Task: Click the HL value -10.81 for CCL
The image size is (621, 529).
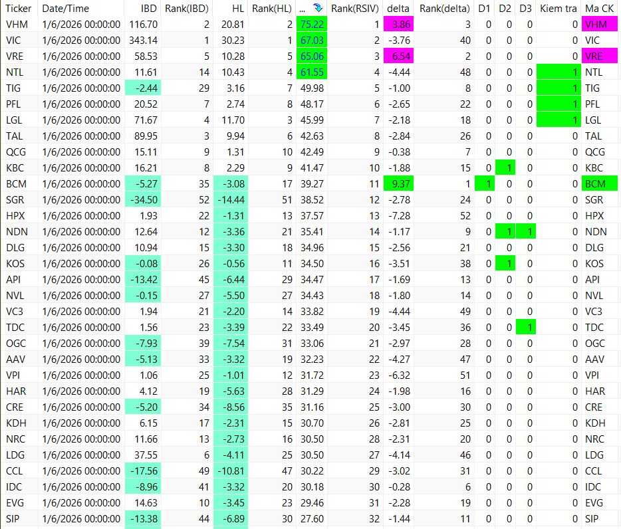Action: click(x=231, y=471)
